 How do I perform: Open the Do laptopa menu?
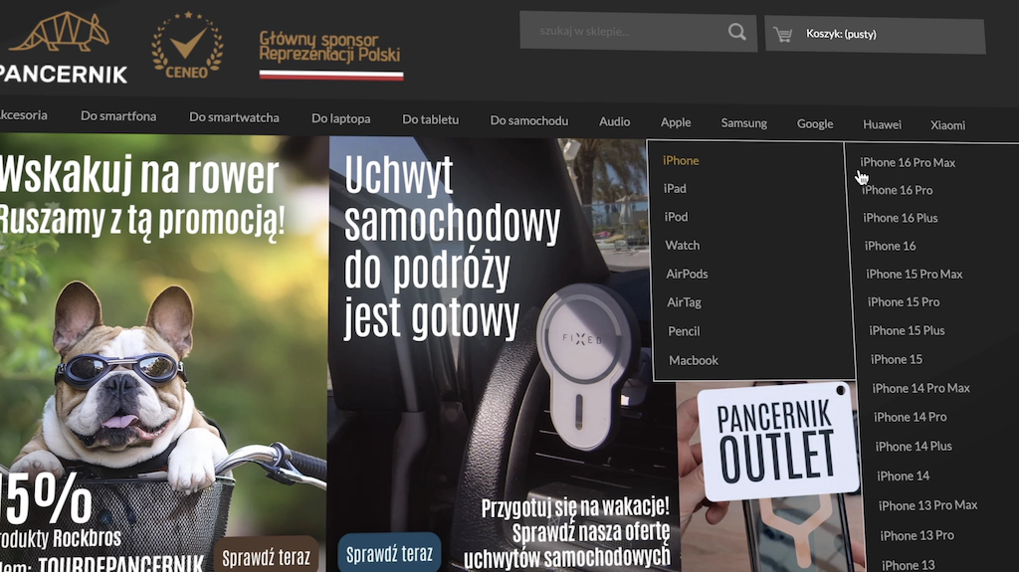click(340, 119)
